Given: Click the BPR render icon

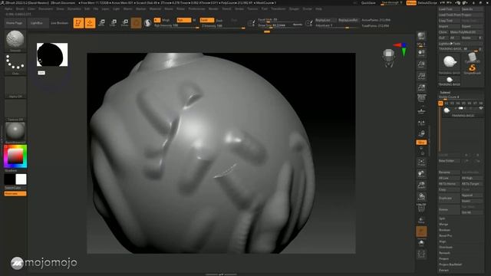Looking at the screenshot, I should [421, 36].
